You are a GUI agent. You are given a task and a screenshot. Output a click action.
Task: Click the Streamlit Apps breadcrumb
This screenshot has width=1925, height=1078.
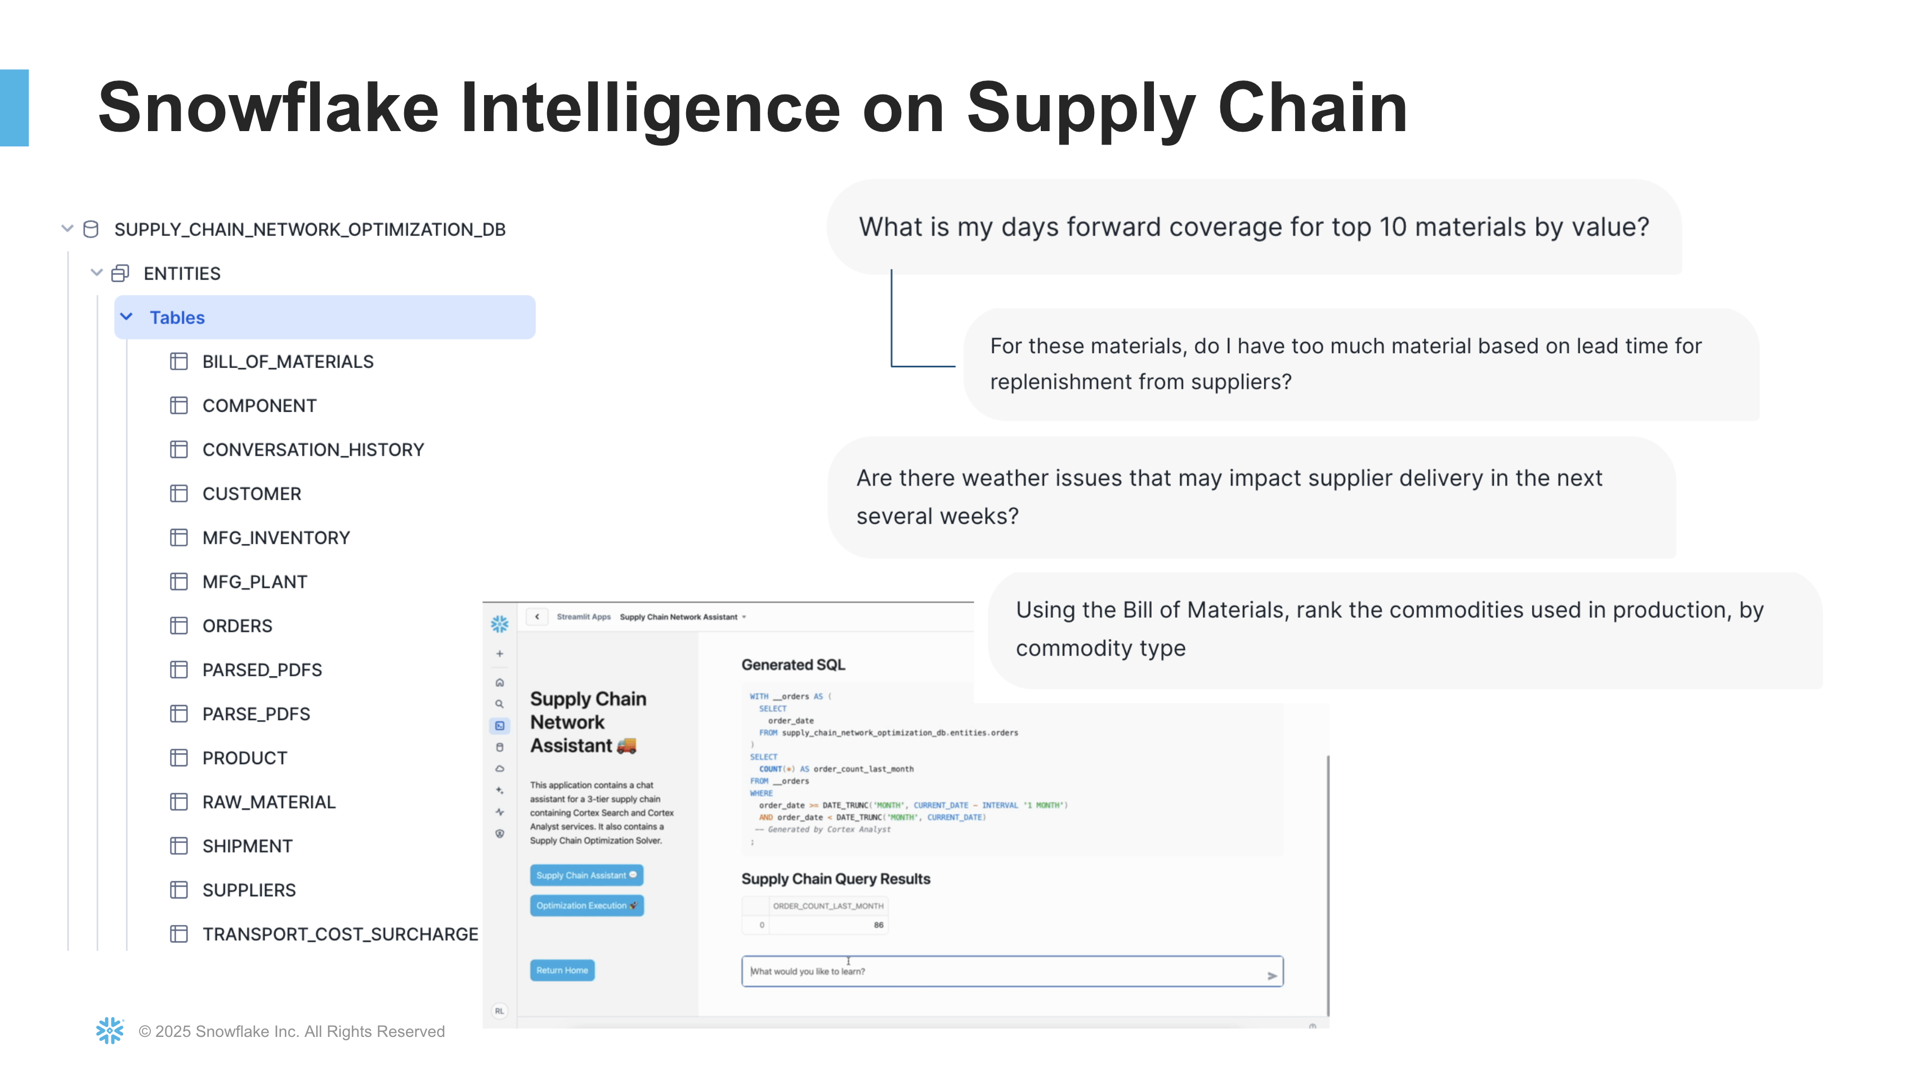coord(584,617)
